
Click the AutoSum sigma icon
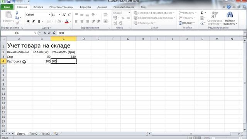pos(202,13)
